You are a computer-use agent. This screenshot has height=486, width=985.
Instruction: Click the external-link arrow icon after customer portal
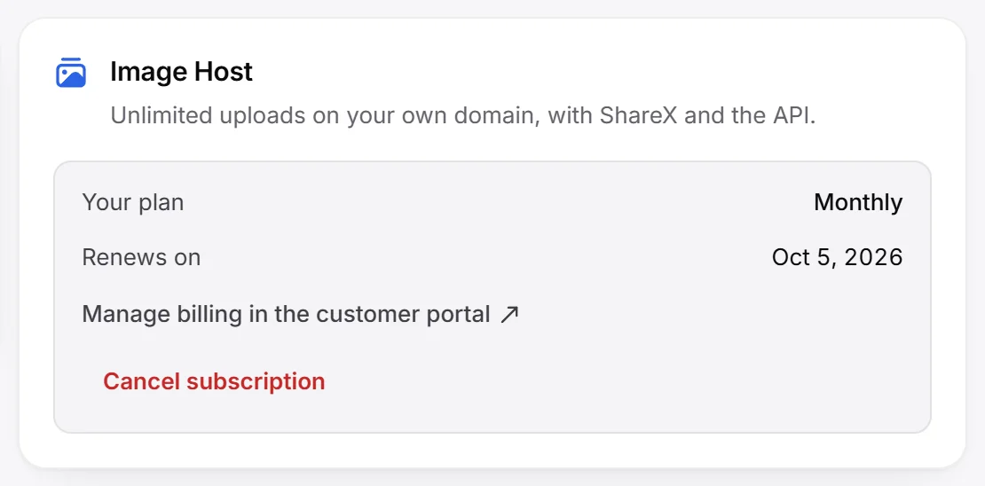click(x=509, y=314)
